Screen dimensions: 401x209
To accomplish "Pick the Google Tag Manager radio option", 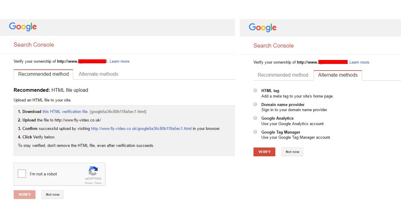I will click(x=255, y=132).
